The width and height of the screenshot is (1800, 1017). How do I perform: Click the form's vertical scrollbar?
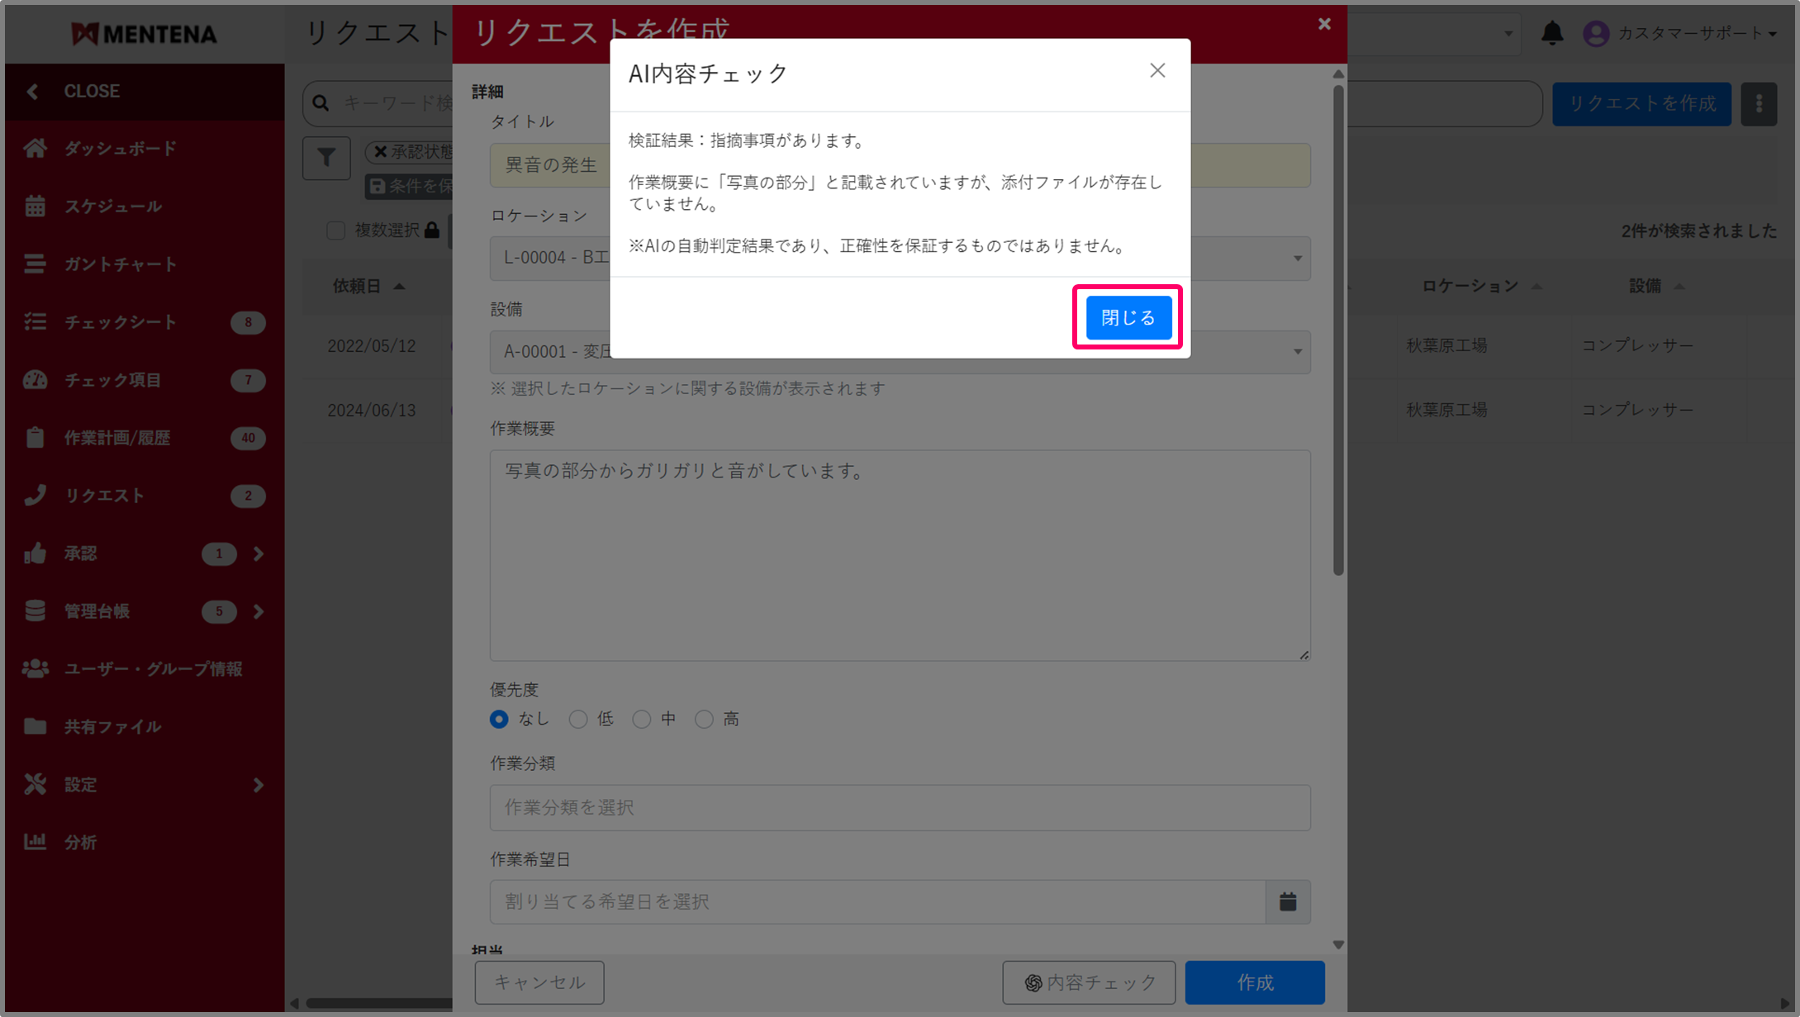(x=1338, y=330)
